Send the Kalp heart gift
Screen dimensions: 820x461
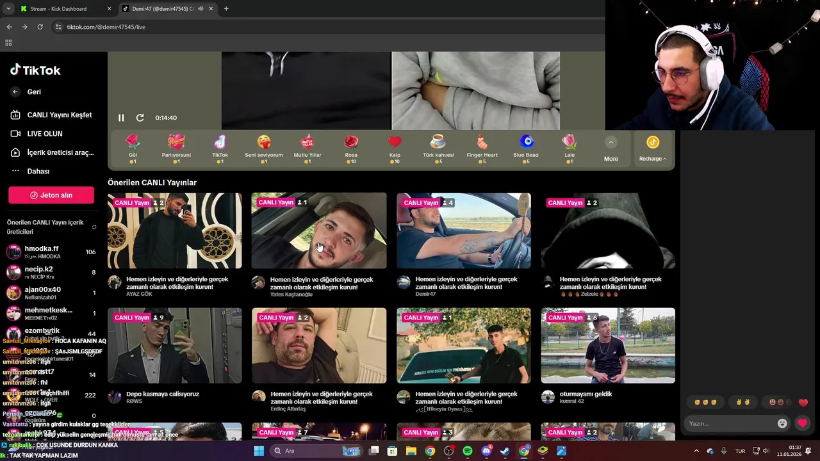click(395, 149)
